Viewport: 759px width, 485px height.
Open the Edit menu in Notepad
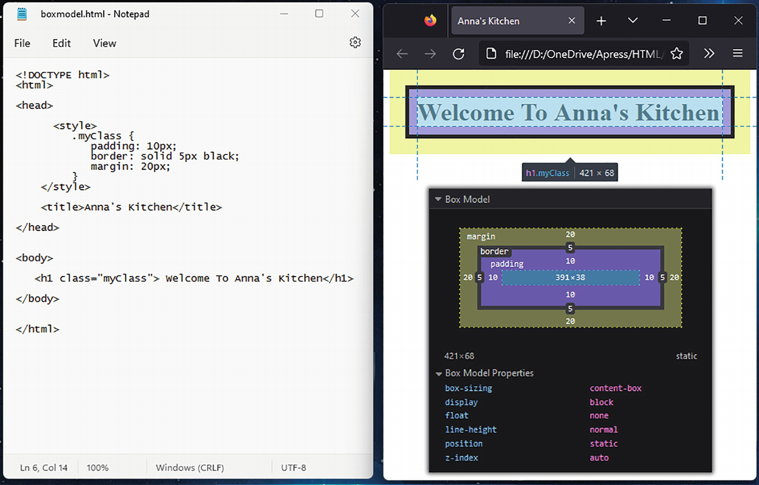click(x=62, y=43)
